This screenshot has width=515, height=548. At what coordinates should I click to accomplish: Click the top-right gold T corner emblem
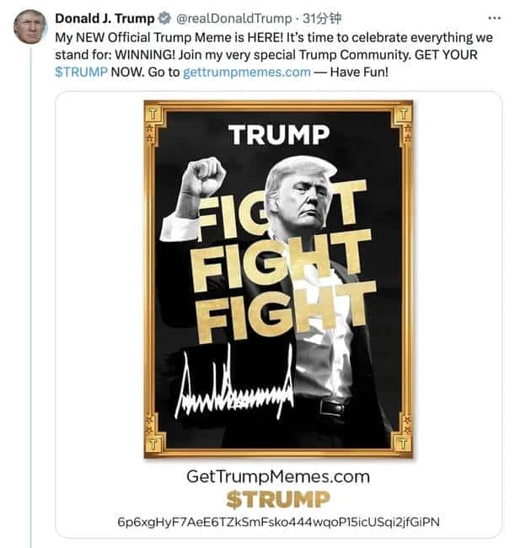[403, 114]
